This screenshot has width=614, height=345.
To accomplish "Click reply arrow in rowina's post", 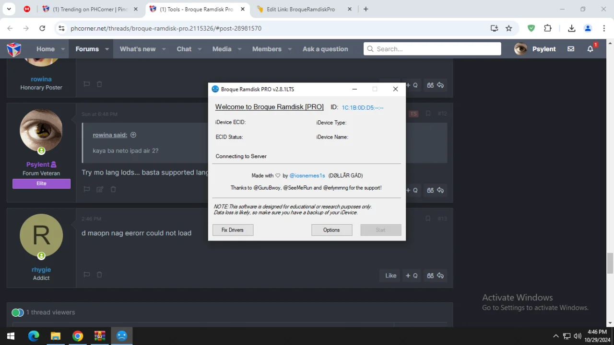I will click(440, 85).
